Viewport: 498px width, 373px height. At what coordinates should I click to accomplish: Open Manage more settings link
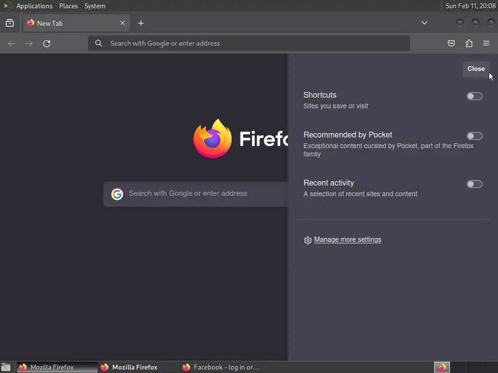coord(347,240)
